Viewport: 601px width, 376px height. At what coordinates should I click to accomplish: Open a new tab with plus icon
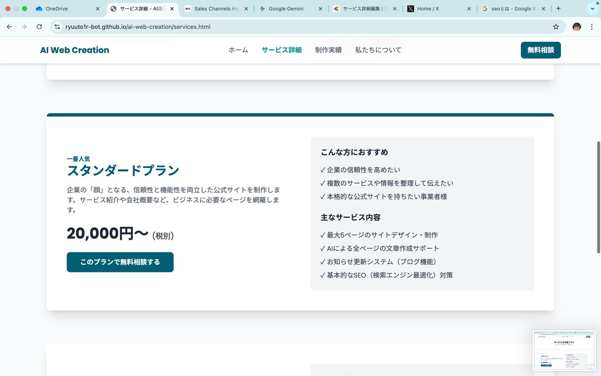pyautogui.click(x=558, y=8)
